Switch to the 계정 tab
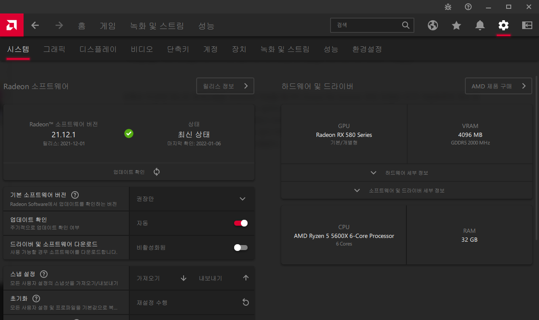539x320 pixels. click(211, 49)
